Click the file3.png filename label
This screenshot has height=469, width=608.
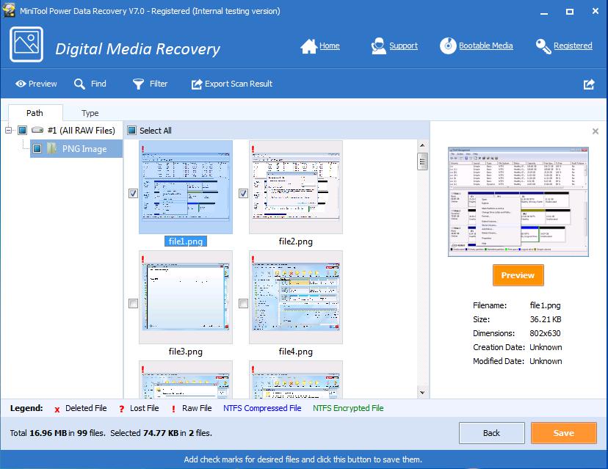click(186, 351)
